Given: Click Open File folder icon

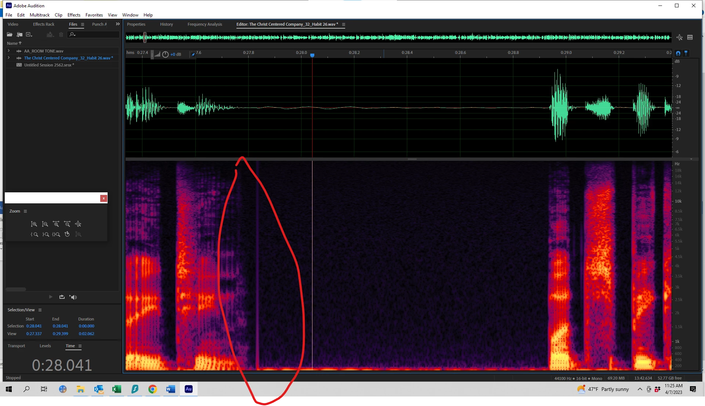Looking at the screenshot, I should pos(10,35).
